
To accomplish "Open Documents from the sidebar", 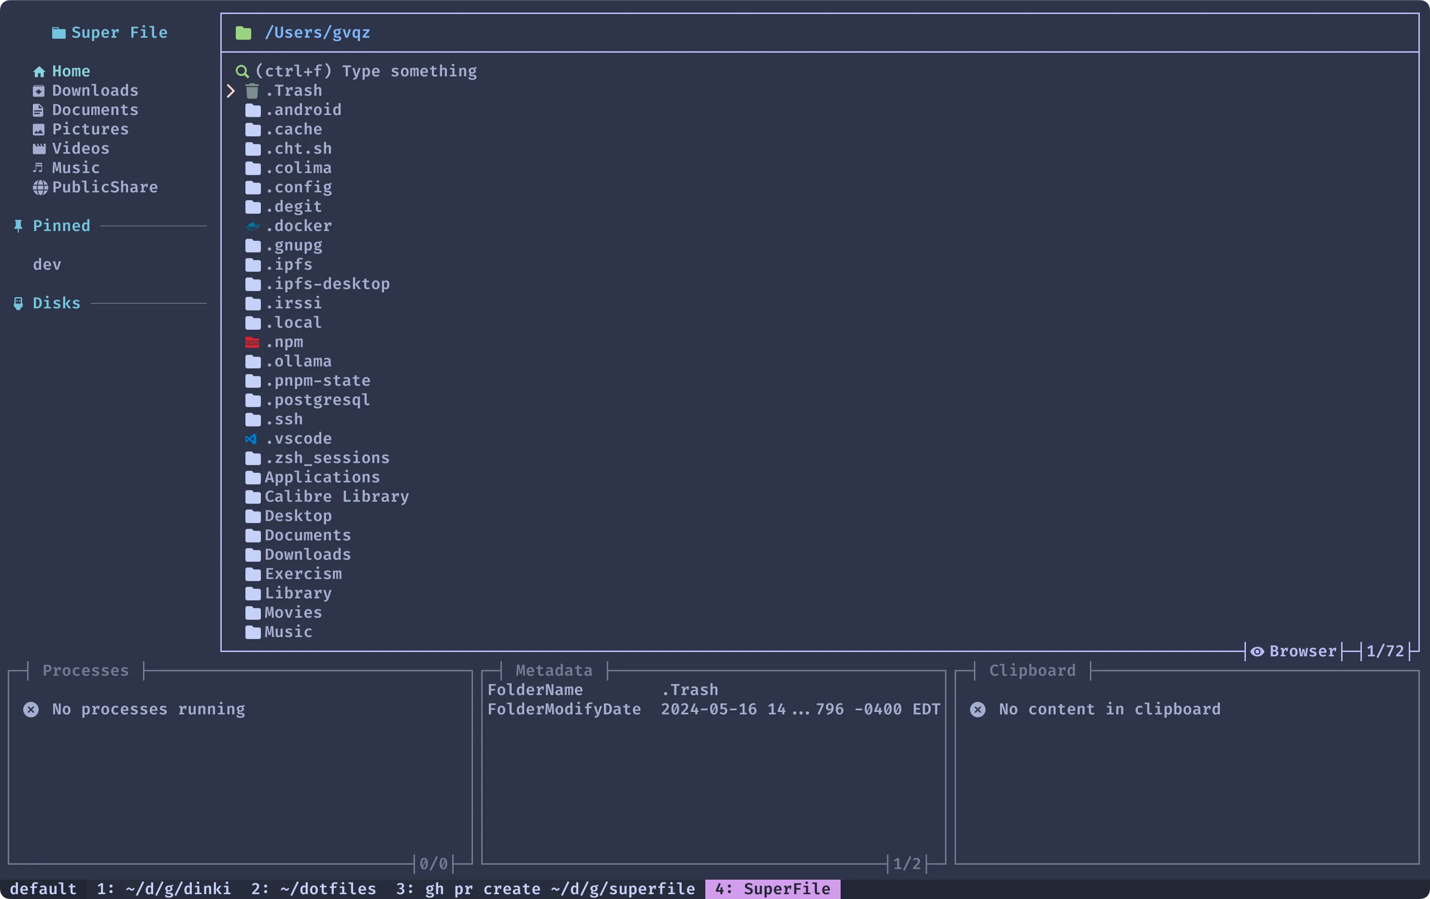I will point(95,109).
